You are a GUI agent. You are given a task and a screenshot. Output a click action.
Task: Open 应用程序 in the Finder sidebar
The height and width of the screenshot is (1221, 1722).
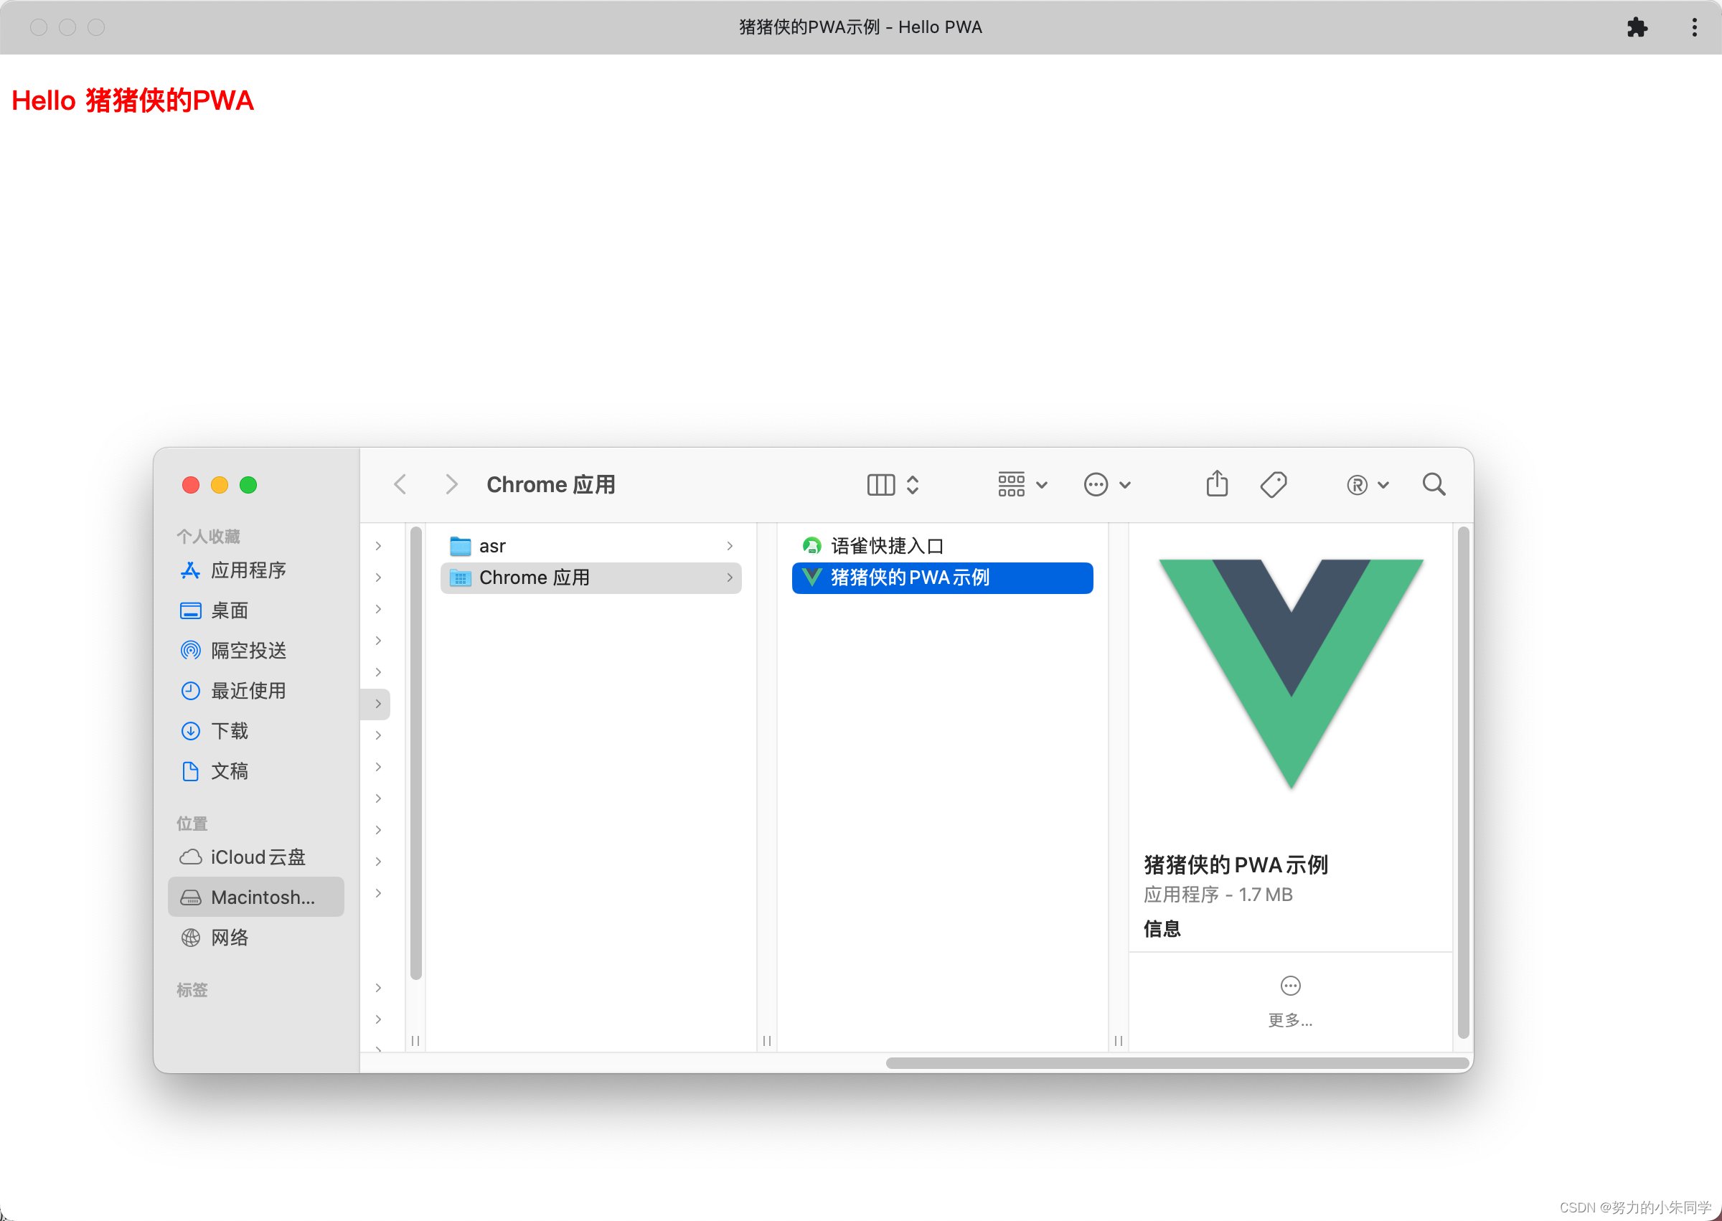pyautogui.click(x=255, y=570)
